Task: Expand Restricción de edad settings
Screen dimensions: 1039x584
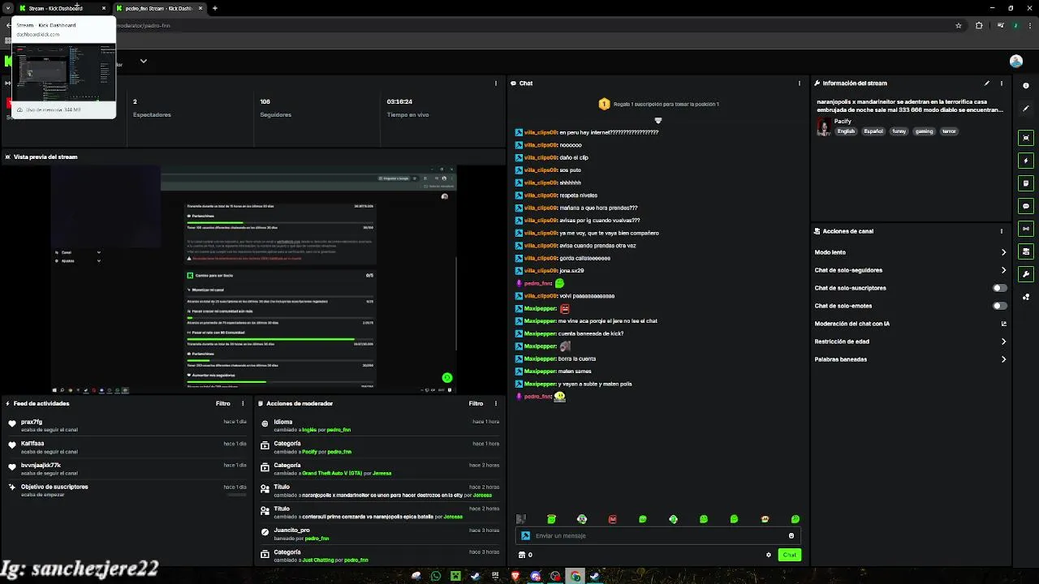Action: pos(1004,341)
